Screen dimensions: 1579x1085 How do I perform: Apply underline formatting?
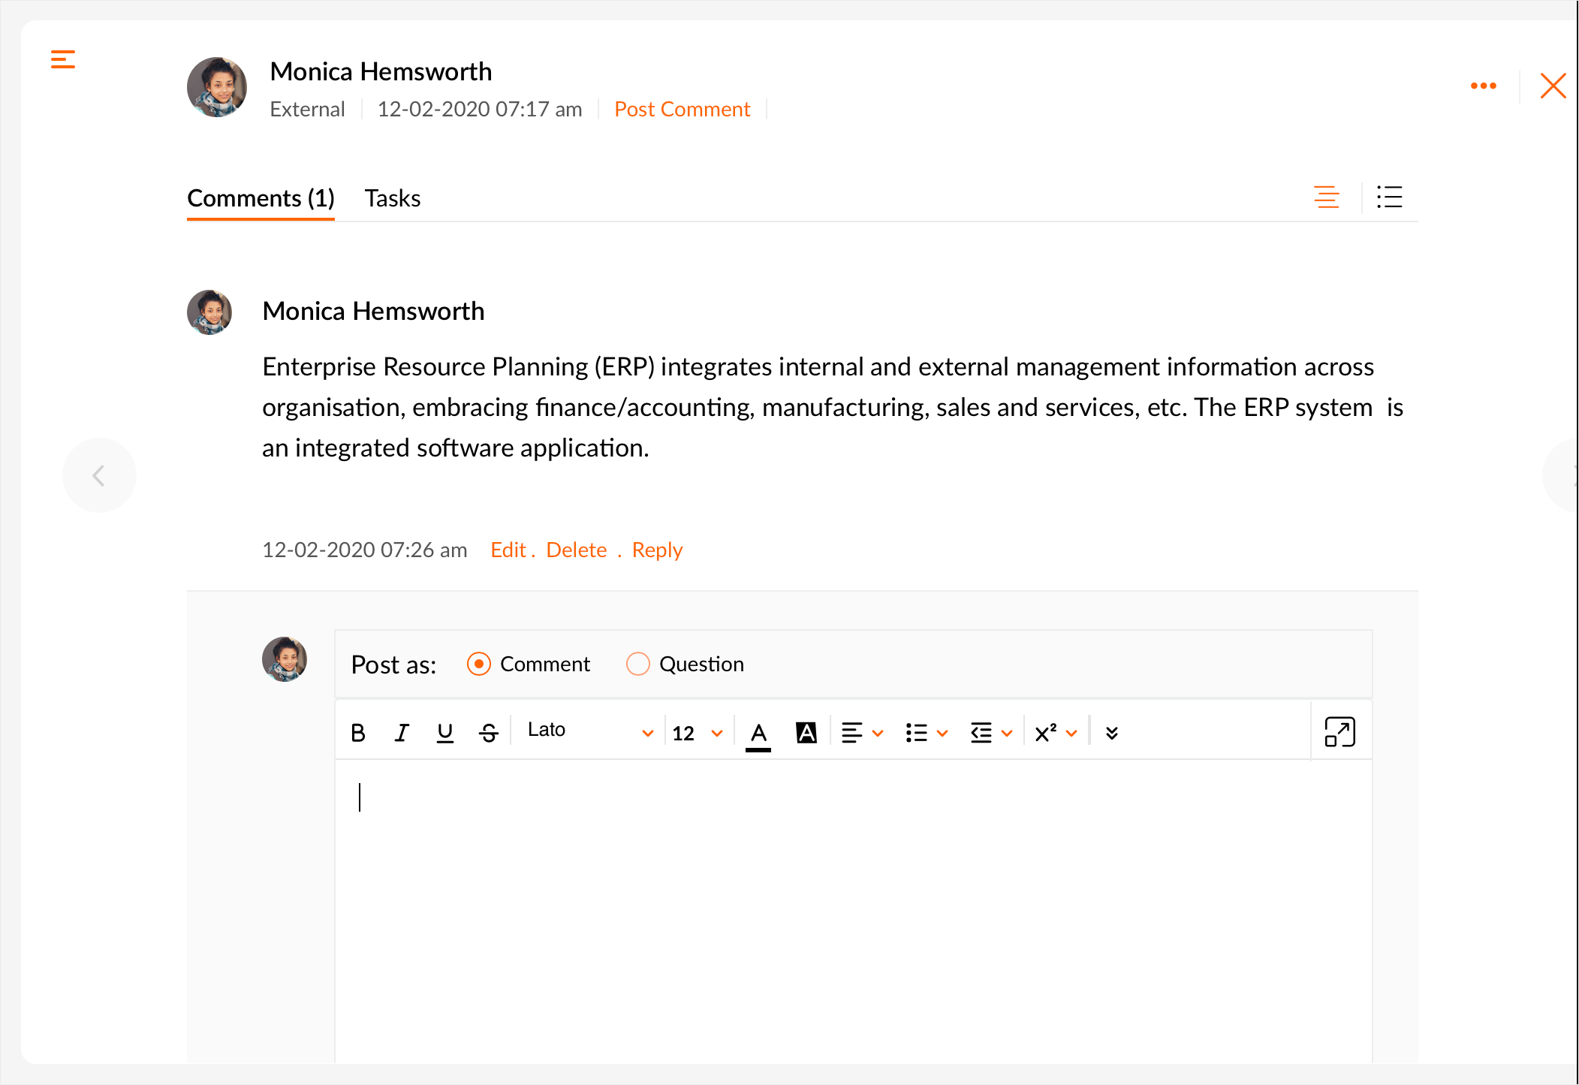444,733
